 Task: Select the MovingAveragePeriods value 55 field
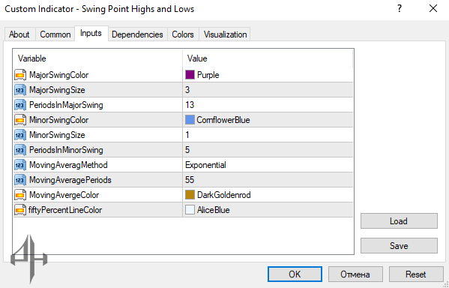(268, 180)
